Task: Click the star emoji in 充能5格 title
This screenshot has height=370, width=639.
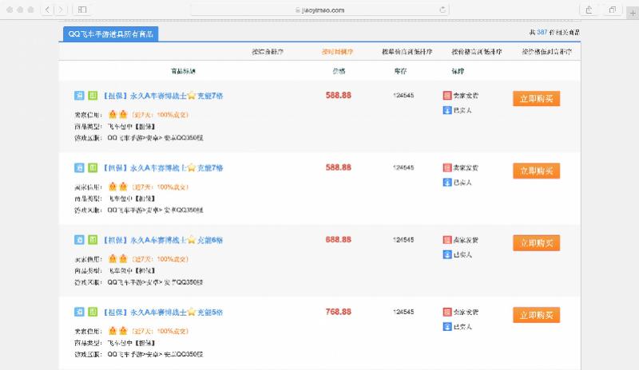Action: coord(192,312)
